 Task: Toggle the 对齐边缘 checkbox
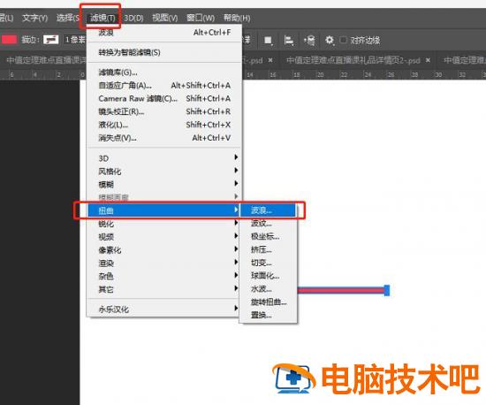pyautogui.click(x=344, y=40)
